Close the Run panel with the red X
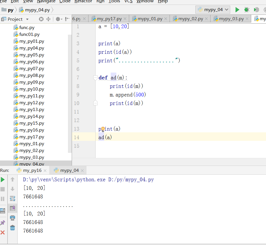 (x=3, y=232)
